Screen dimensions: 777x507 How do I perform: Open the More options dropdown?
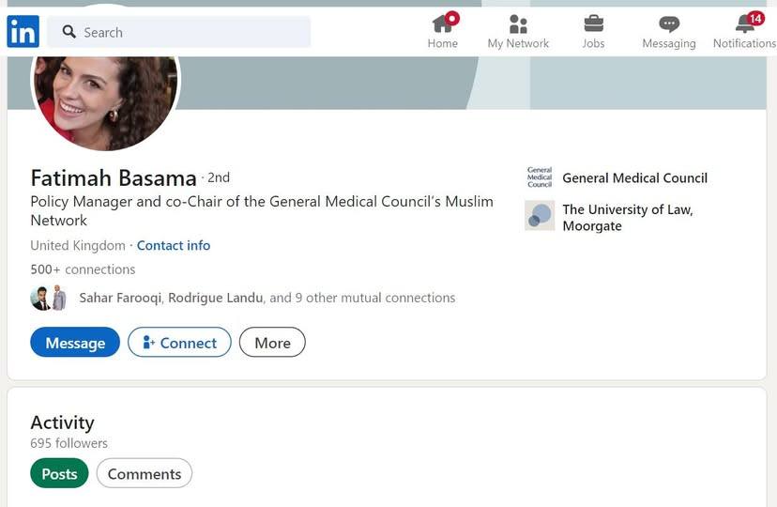pyautogui.click(x=272, y=343)
